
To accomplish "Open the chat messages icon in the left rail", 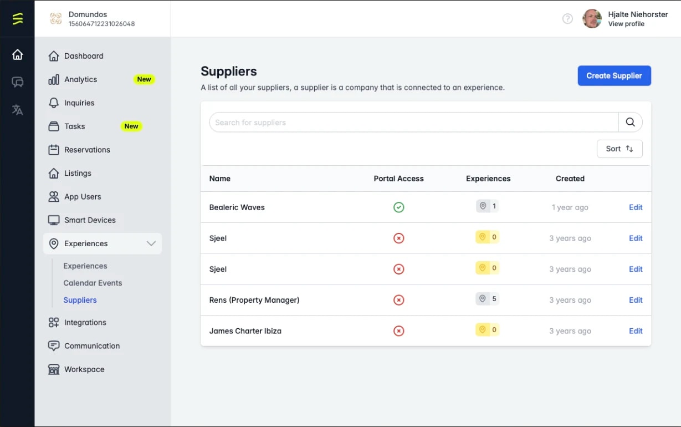I will (x=18, y=82).
